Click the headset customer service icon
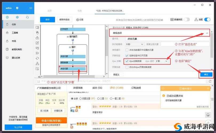Image resolution: width=216 pixels, height=133 pixels. 27,17
